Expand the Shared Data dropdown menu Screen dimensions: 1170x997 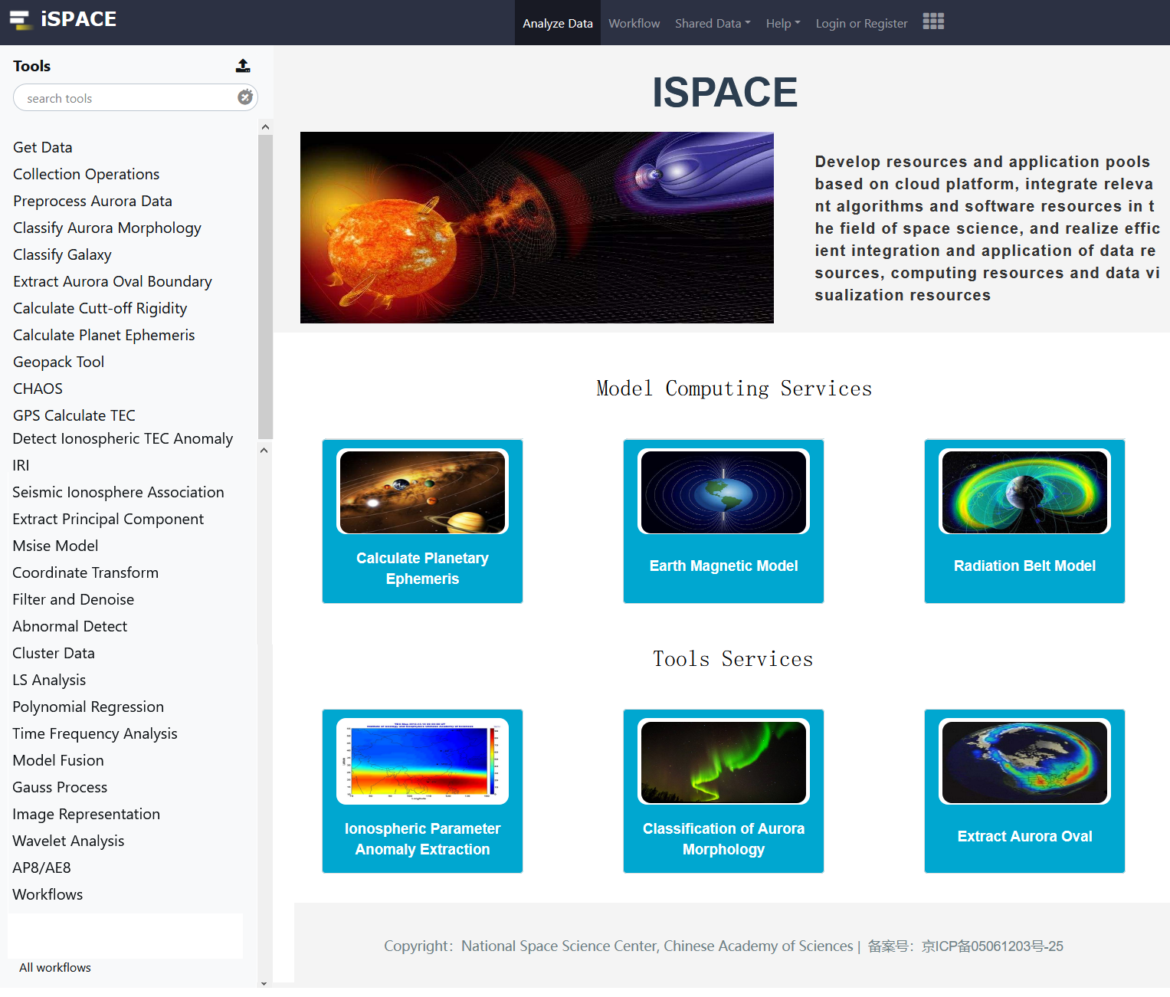pyautogui.click(x=712, y=23)
